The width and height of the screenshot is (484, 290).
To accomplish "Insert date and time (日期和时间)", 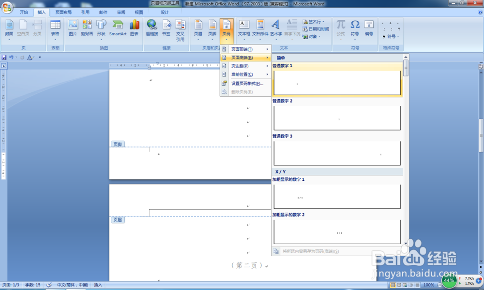I will point(316,29).
